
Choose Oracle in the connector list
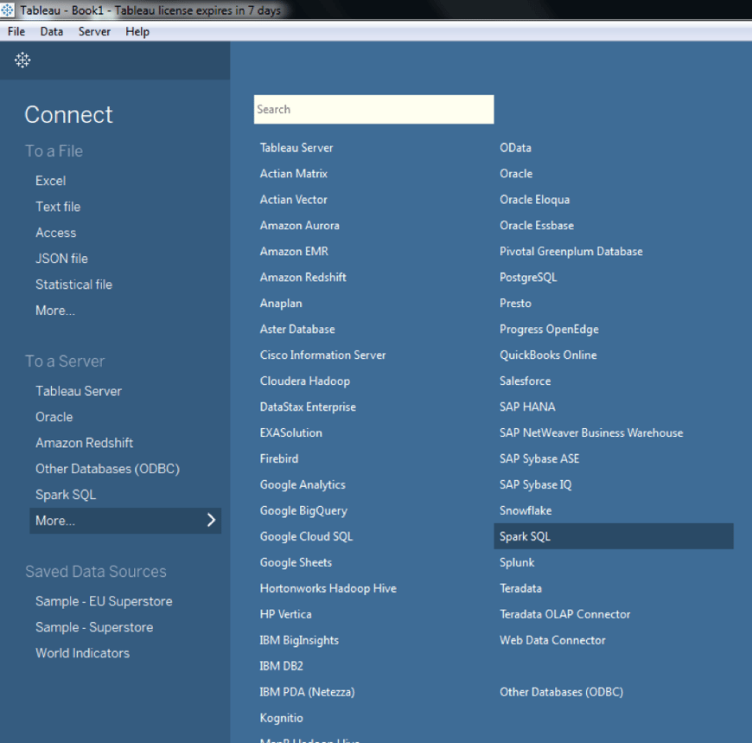(x=516, y=174)
